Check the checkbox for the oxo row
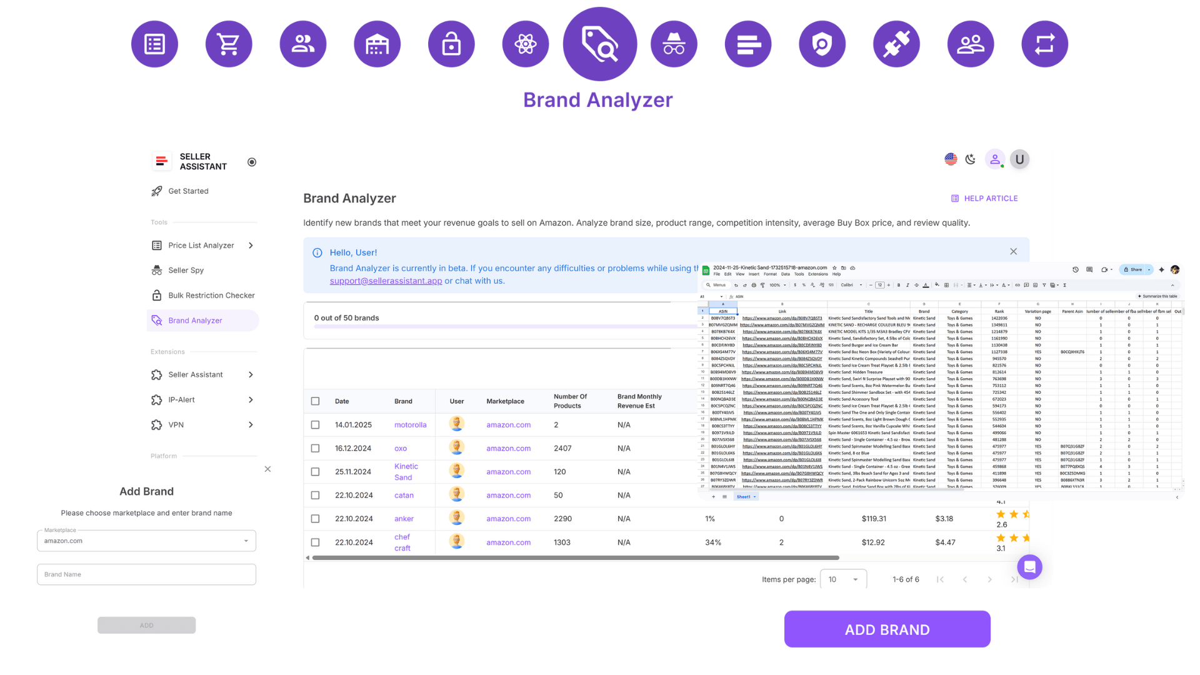This screenshot has height=675, width=1200. tap(315, 448)
